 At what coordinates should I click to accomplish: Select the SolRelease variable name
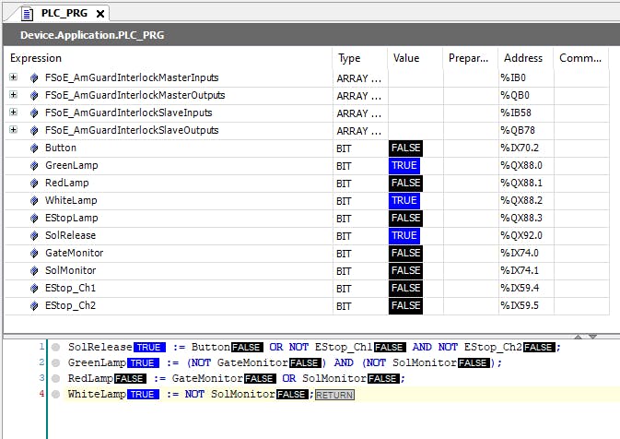tap(70, 235)
